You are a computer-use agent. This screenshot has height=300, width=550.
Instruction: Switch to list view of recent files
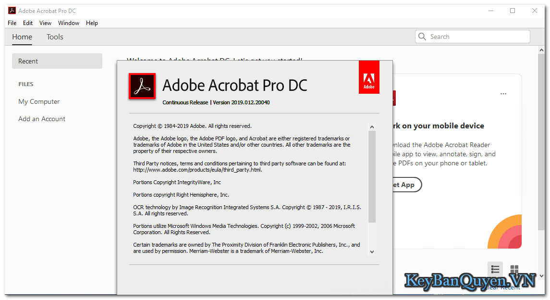(x=495, y=269)
